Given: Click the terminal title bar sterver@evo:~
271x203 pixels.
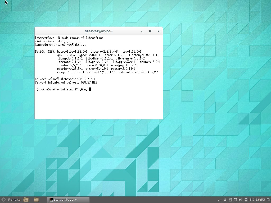Looking at the screenshot, I should (x=99, y=31).
